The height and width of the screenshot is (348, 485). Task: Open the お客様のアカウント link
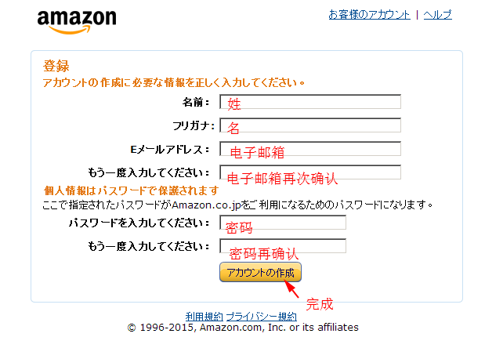369,15
